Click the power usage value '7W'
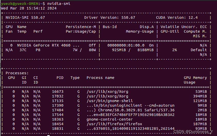217x136 pixels. click(75, 50)
